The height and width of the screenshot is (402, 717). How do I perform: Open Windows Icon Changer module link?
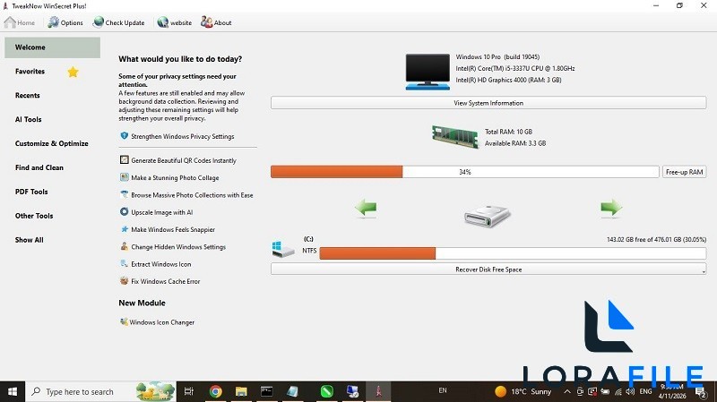162,322
